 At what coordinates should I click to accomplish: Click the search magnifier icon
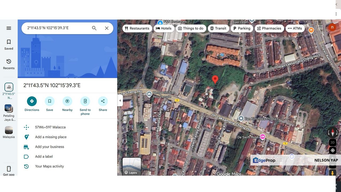pos(94,28)
